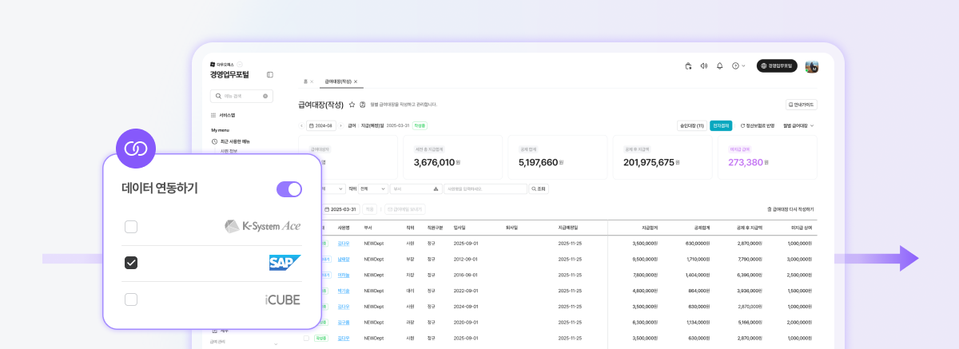Switch to the 홈 tab
Viewport: 959px width, 349px height.
(x=306, y=81)
